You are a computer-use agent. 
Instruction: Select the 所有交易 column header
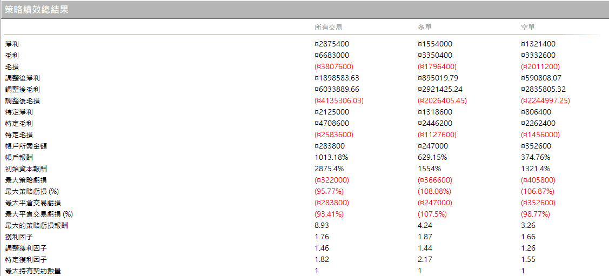click(x=328, y=28)
